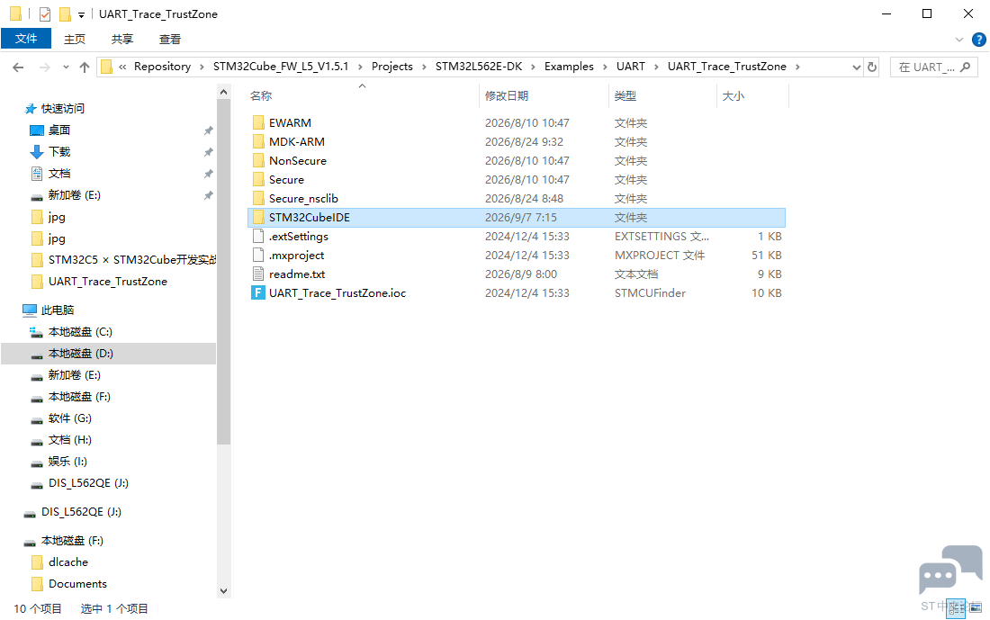Image resolution: width=990 pixels, height=620 pixels.
Task: Click Properties icon in title bar
Action: 45,13
